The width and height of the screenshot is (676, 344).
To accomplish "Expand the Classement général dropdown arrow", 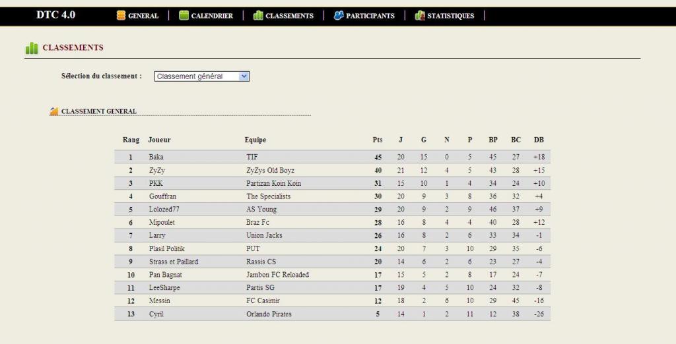I will coord(244,76).
